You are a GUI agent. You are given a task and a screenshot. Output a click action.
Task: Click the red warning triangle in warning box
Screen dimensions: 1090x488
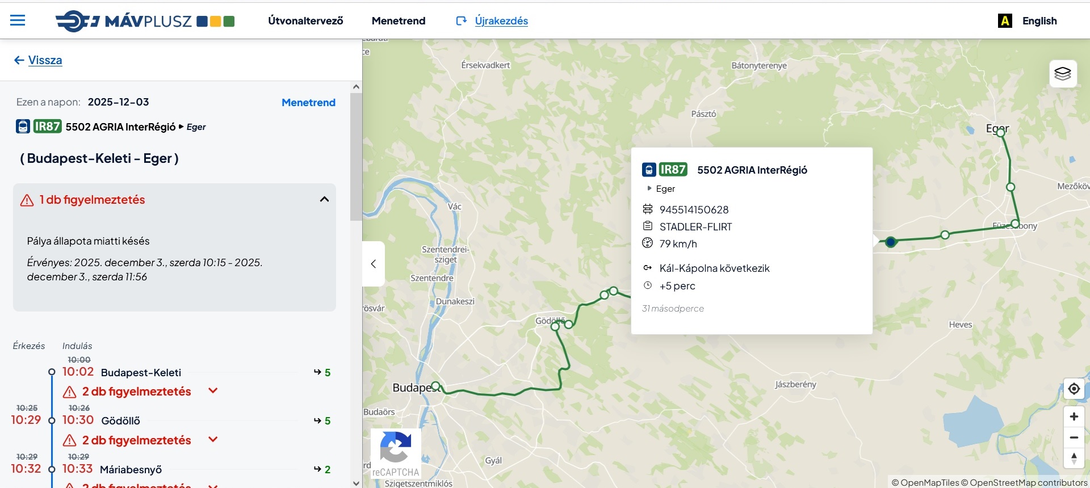point(27,200)
